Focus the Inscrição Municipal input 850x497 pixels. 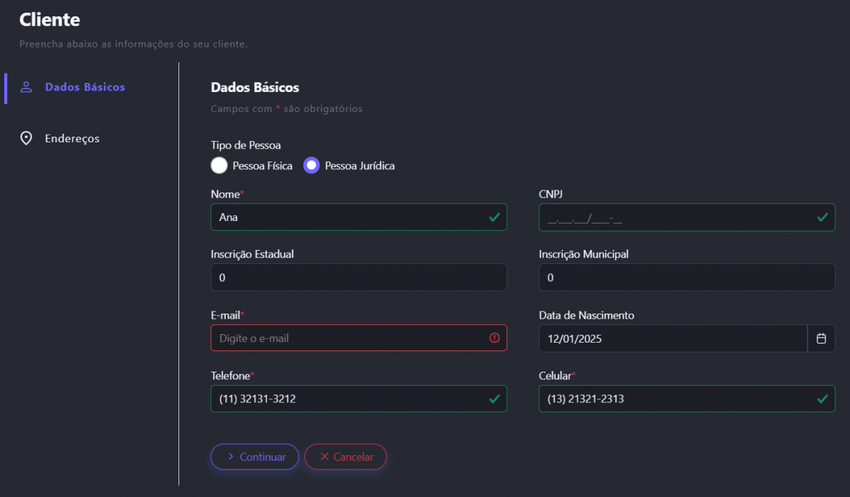click(686, 278)
